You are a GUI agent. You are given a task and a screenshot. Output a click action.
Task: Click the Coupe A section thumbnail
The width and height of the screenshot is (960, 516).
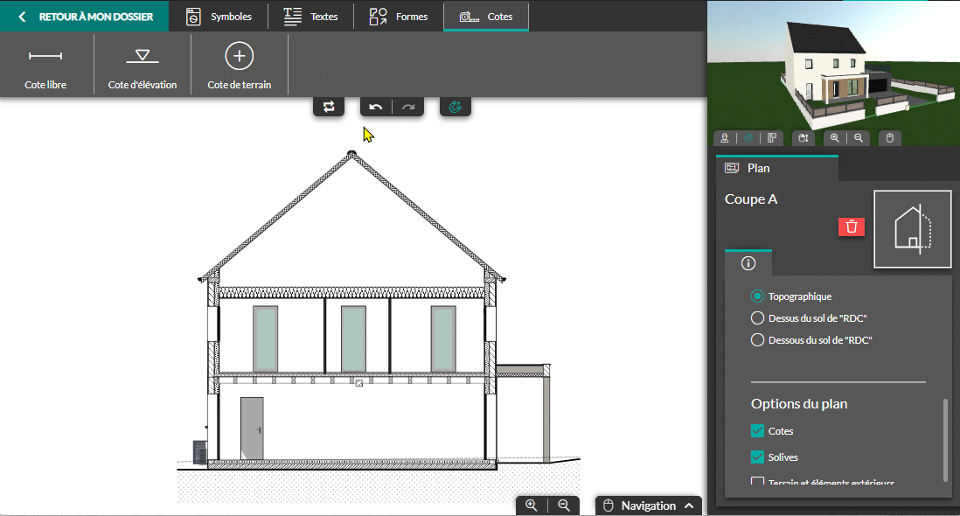click(912, 229)
